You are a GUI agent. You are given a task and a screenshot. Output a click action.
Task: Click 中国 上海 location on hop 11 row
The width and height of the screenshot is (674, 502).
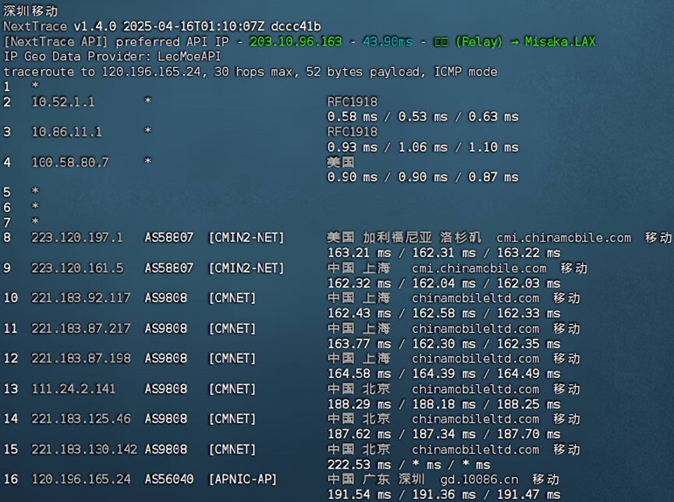[359, 328]
